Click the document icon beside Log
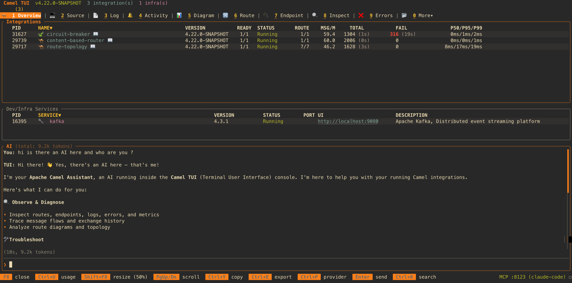Screen dimensions: 572x283 coord(96,15)
